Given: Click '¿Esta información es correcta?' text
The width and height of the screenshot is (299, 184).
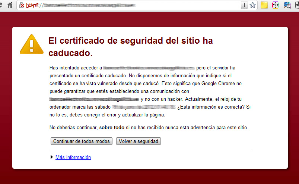Looking at the screenshot, I should (x=211, y=107).
